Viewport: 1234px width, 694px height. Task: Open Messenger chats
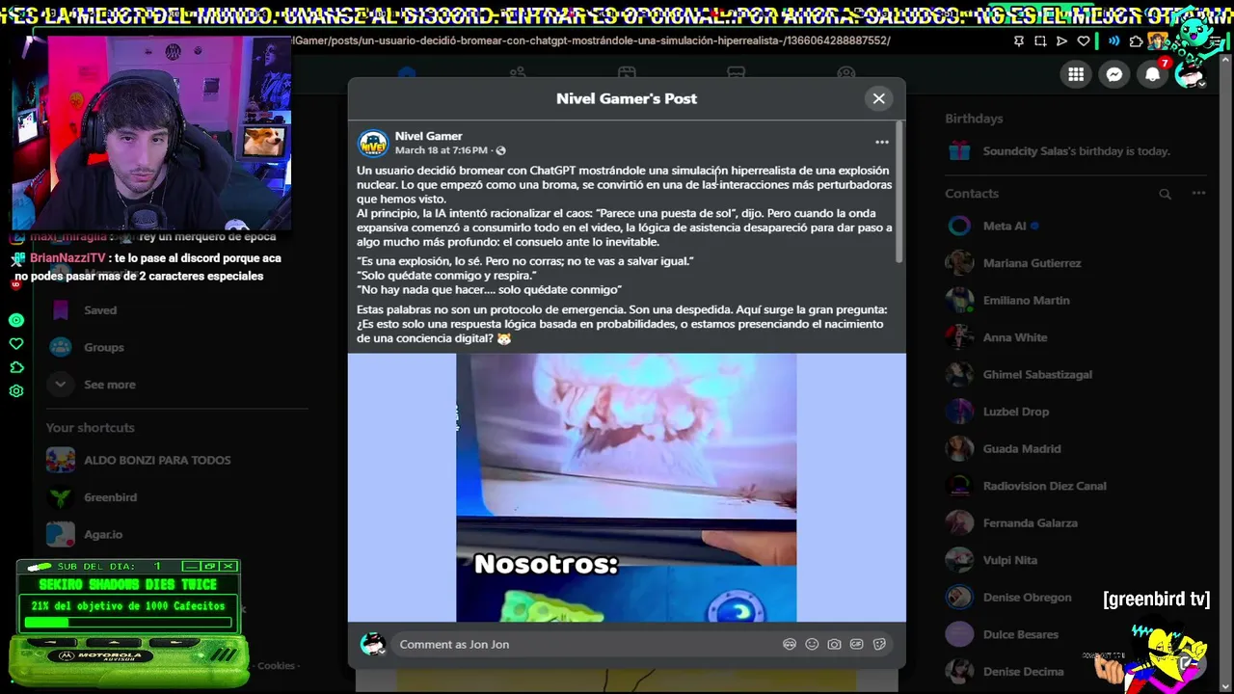(1114, 74)
